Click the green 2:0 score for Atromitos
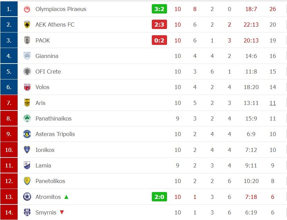This screenshot has height=220, width=287. [x=159, y=197]
